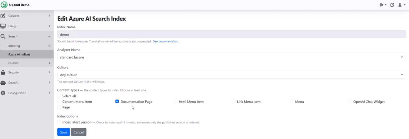Click the Content Types label text
Viewport: 409px width, 139px height.
pos(68,90)
